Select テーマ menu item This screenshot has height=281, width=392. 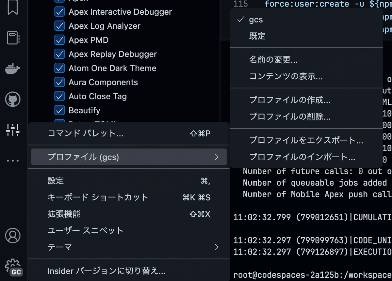click(x=129, y=247)
